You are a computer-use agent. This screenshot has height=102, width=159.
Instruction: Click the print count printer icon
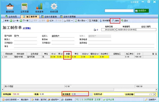point(95,30)
